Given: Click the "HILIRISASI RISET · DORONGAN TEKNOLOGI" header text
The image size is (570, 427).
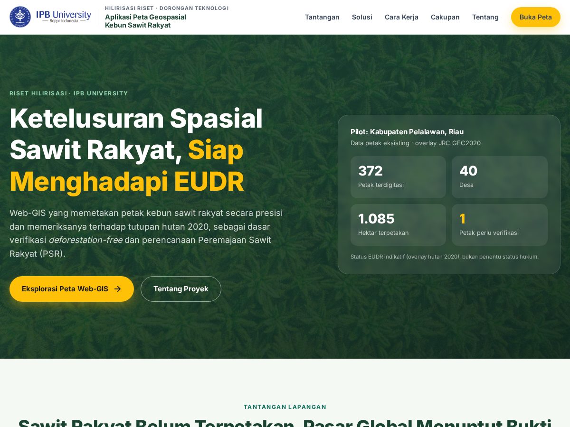Looking at the screenshot, I should click(x=167, y=8).
